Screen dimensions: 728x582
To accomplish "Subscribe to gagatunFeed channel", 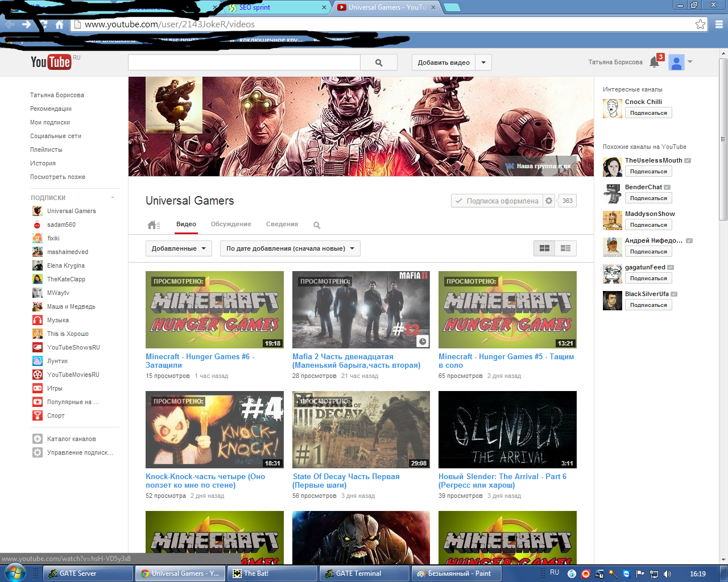I will (x=648, y=278).
